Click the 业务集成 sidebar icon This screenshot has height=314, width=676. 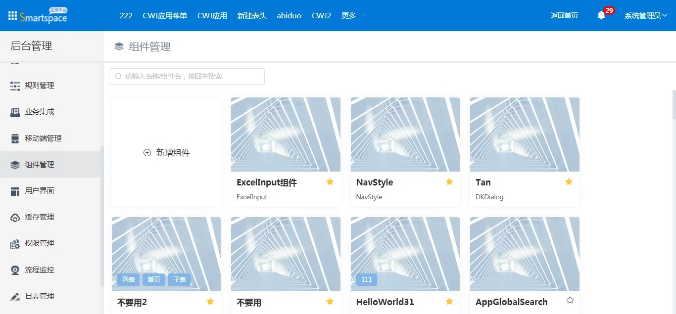[x=15, y=112]
